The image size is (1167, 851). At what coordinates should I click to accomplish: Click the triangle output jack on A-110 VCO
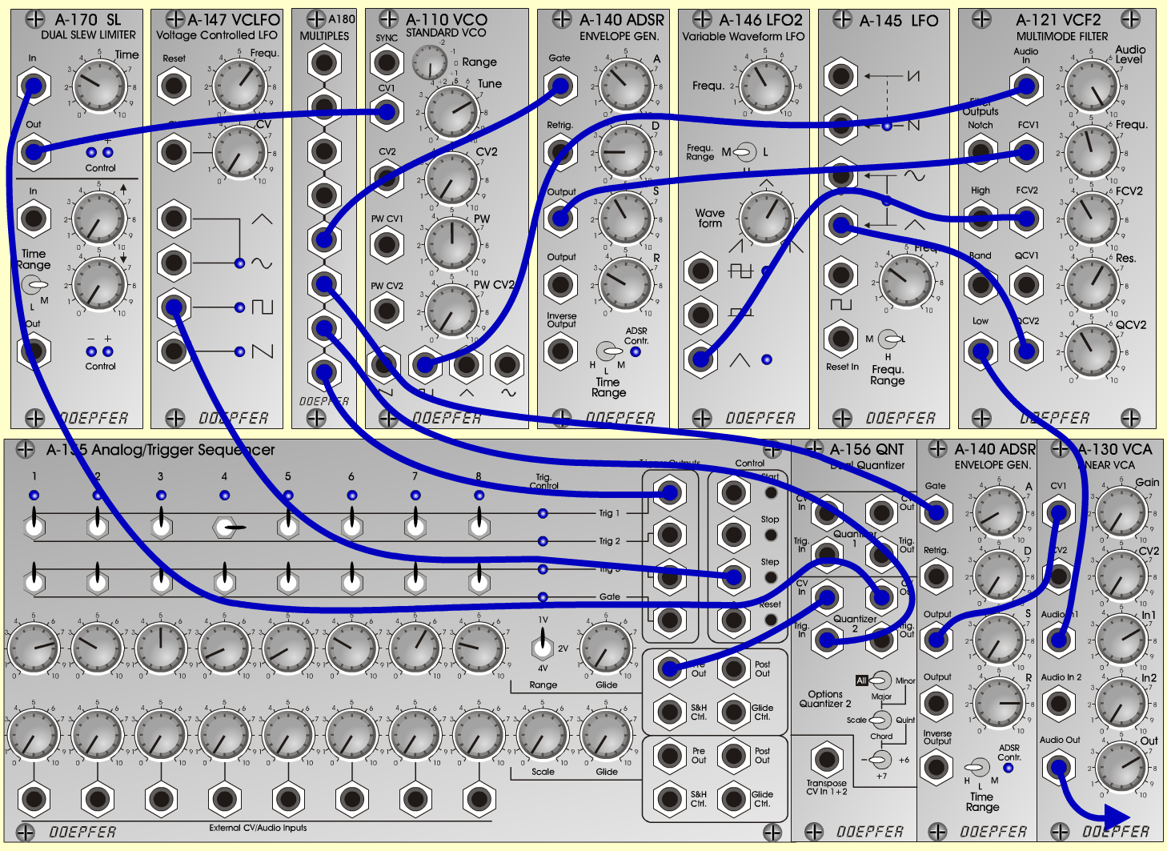[x=466, y=365]
